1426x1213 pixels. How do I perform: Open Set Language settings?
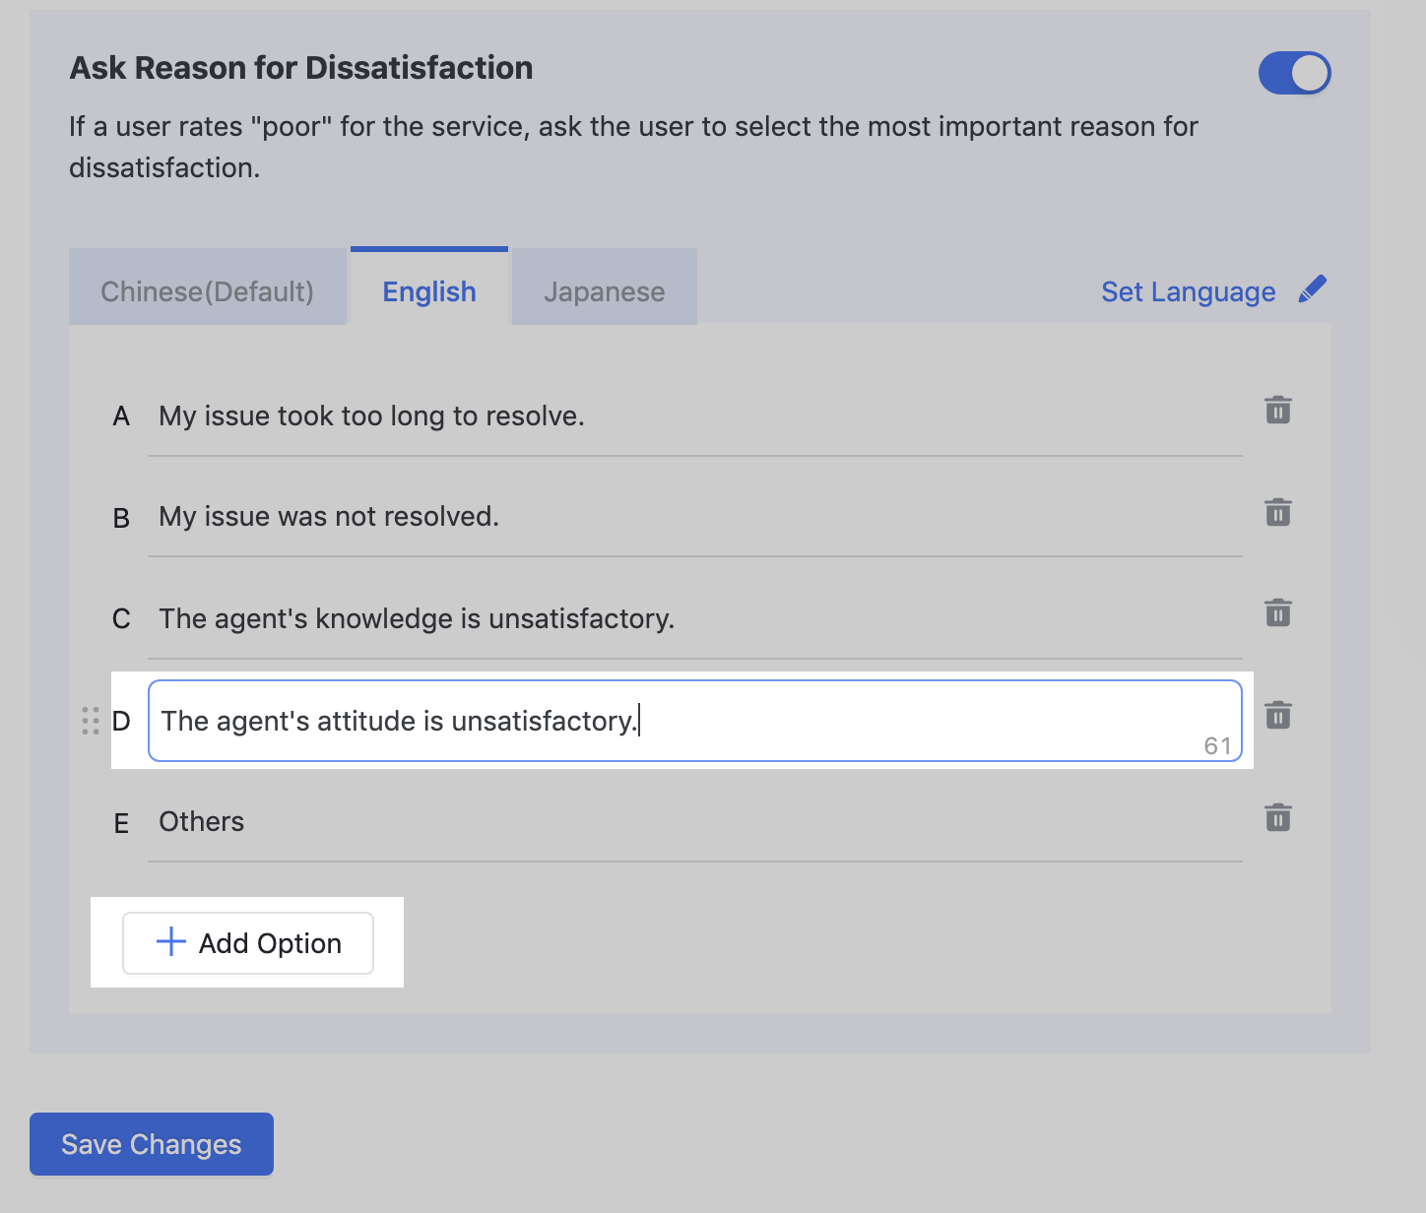1188,291
